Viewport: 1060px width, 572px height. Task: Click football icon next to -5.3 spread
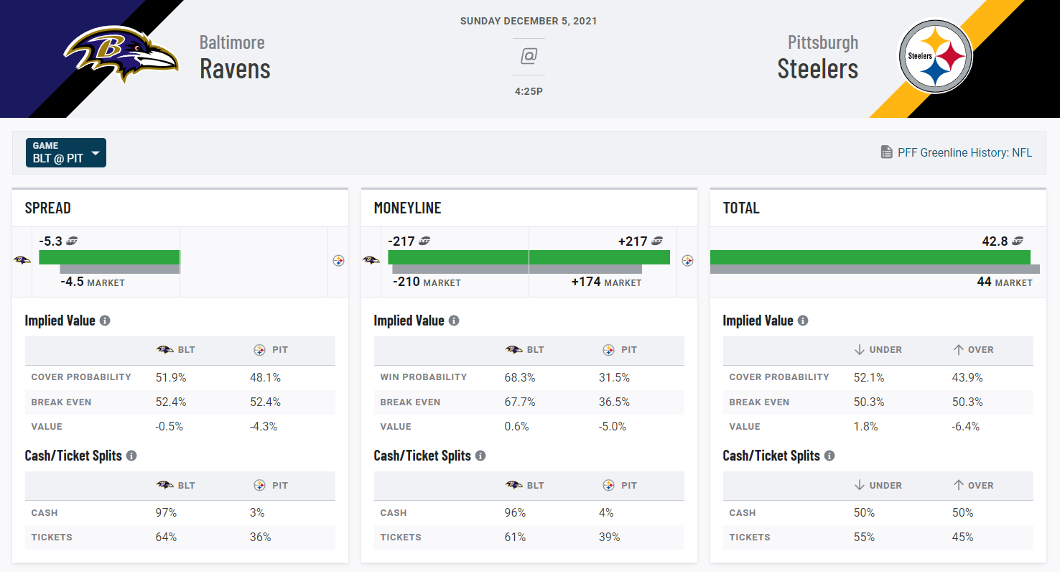(x=72, y=241)
